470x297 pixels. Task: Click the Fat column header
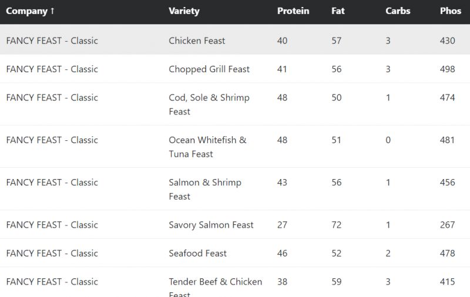point(338,11)
